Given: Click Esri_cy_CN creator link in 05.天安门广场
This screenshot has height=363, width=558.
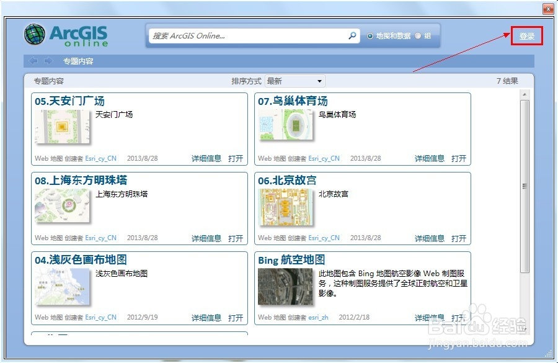Looking at the screenshot, I should (x=100, y=158).
